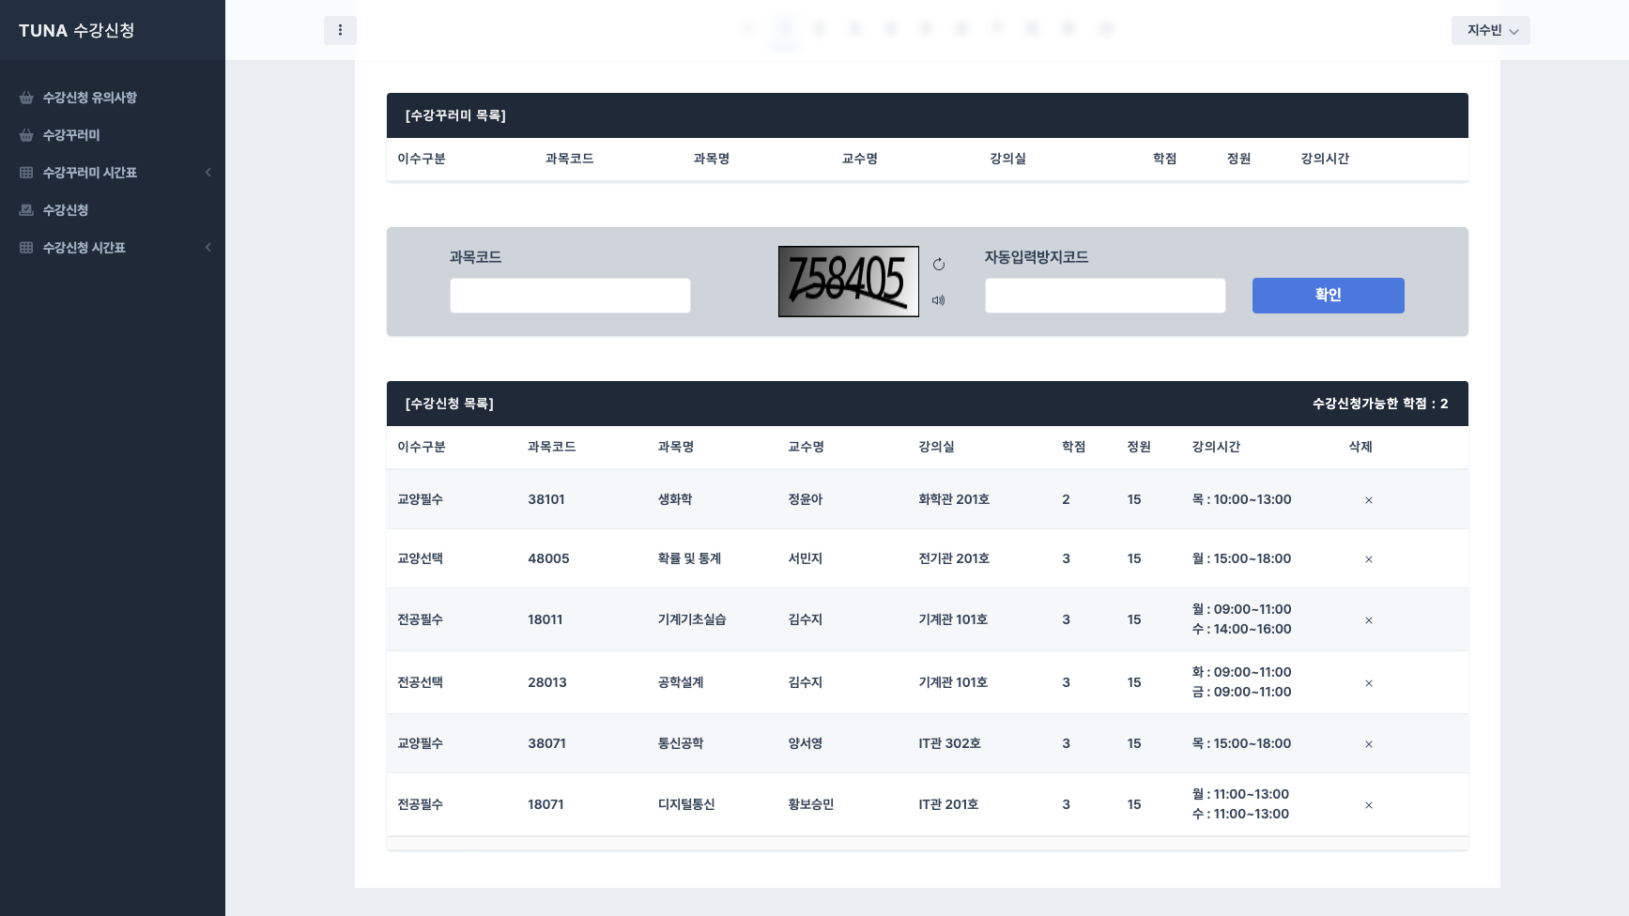1629x916 pixels.
Task: Play the captcha audio speaker icon
Action: 938,300
